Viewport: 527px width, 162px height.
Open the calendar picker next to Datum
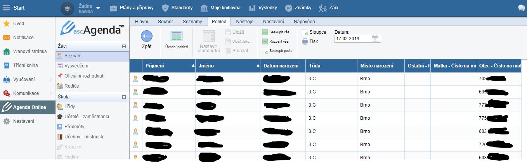tap(375, 39)
